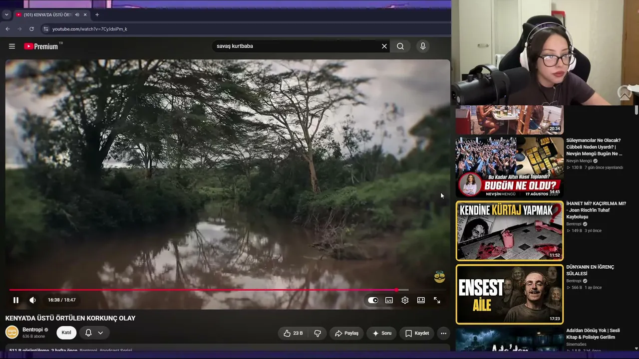Toggle subtitles in the video player
The image size is (639, 359).
tap(389, 300)
